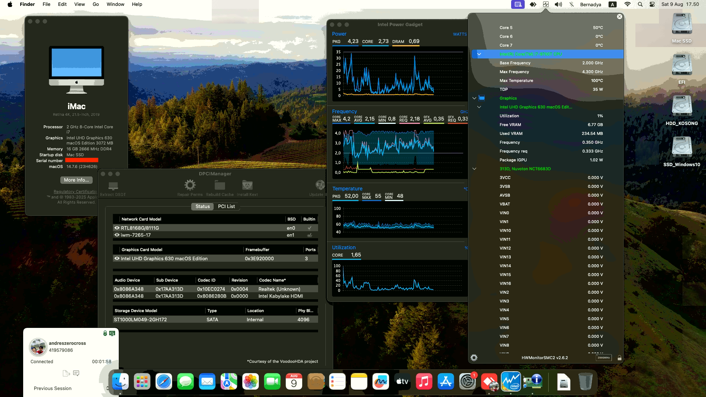
Task: Switch to the PCI List tab
Action: click(226, 206)
